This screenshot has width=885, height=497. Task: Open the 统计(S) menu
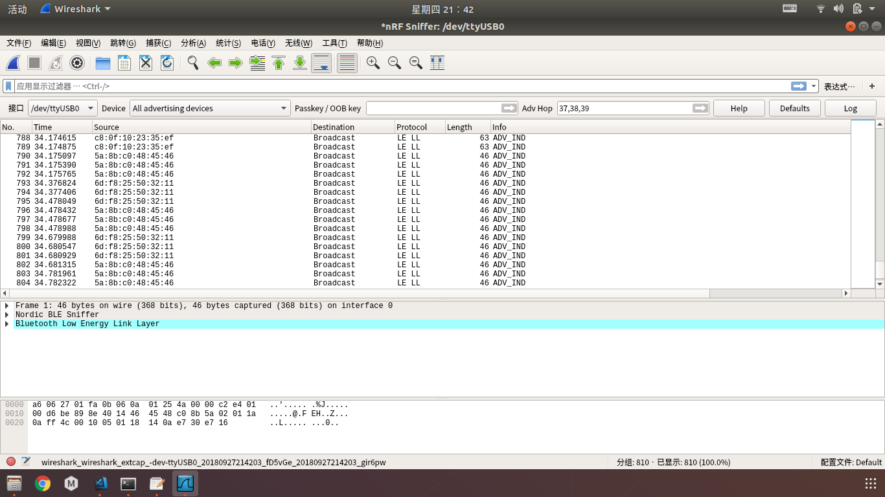[x=228, y=43]
